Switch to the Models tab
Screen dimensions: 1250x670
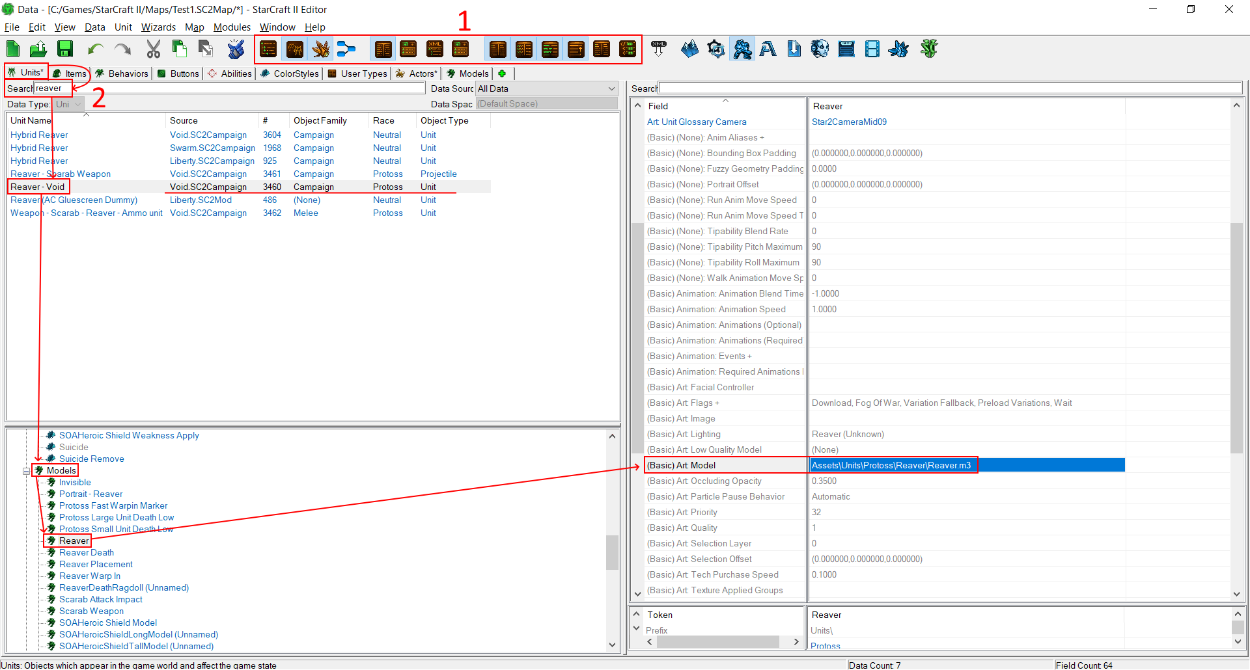[468, 74]
